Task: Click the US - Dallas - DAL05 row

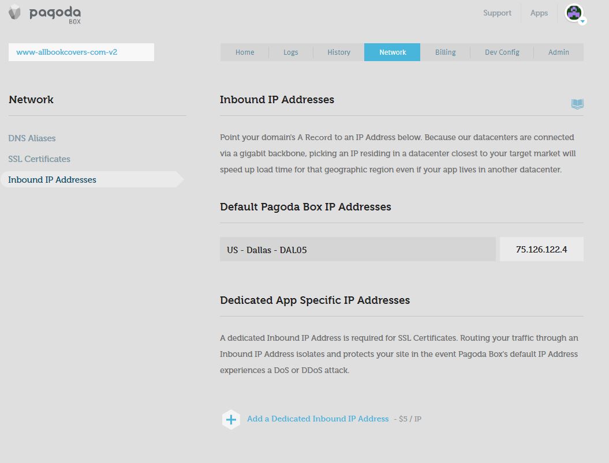Action: [358, 249]
